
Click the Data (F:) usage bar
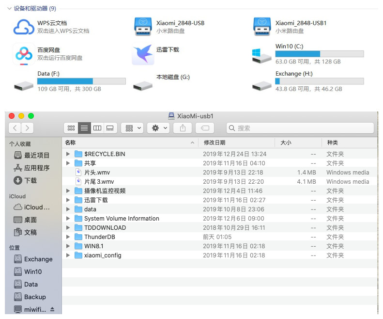(x=81, y=81)
